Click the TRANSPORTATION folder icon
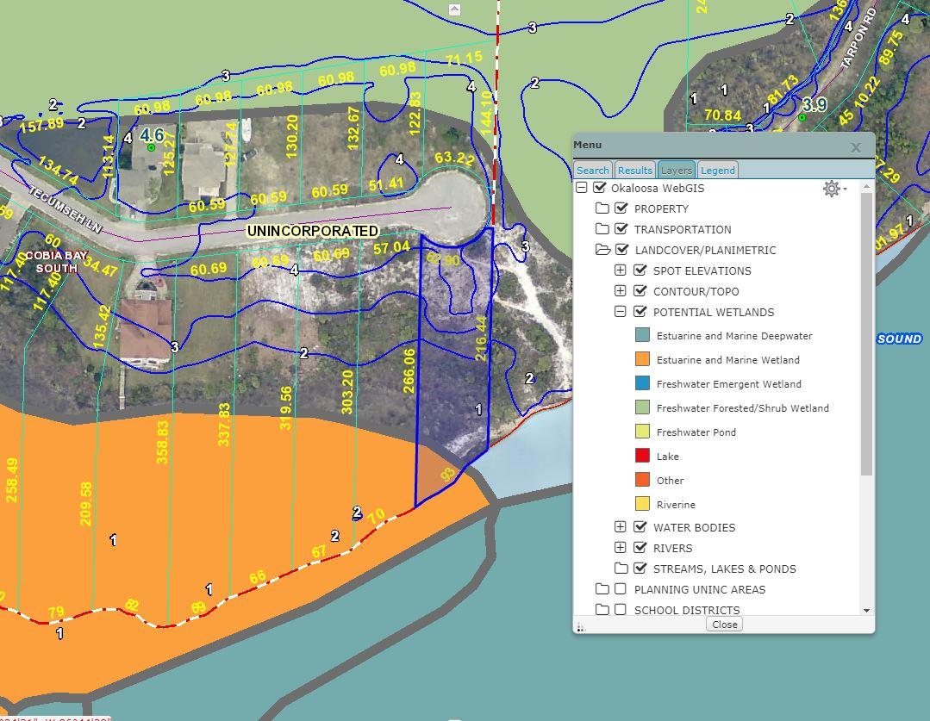The image size is (930, 721). (x=602, y=229)
